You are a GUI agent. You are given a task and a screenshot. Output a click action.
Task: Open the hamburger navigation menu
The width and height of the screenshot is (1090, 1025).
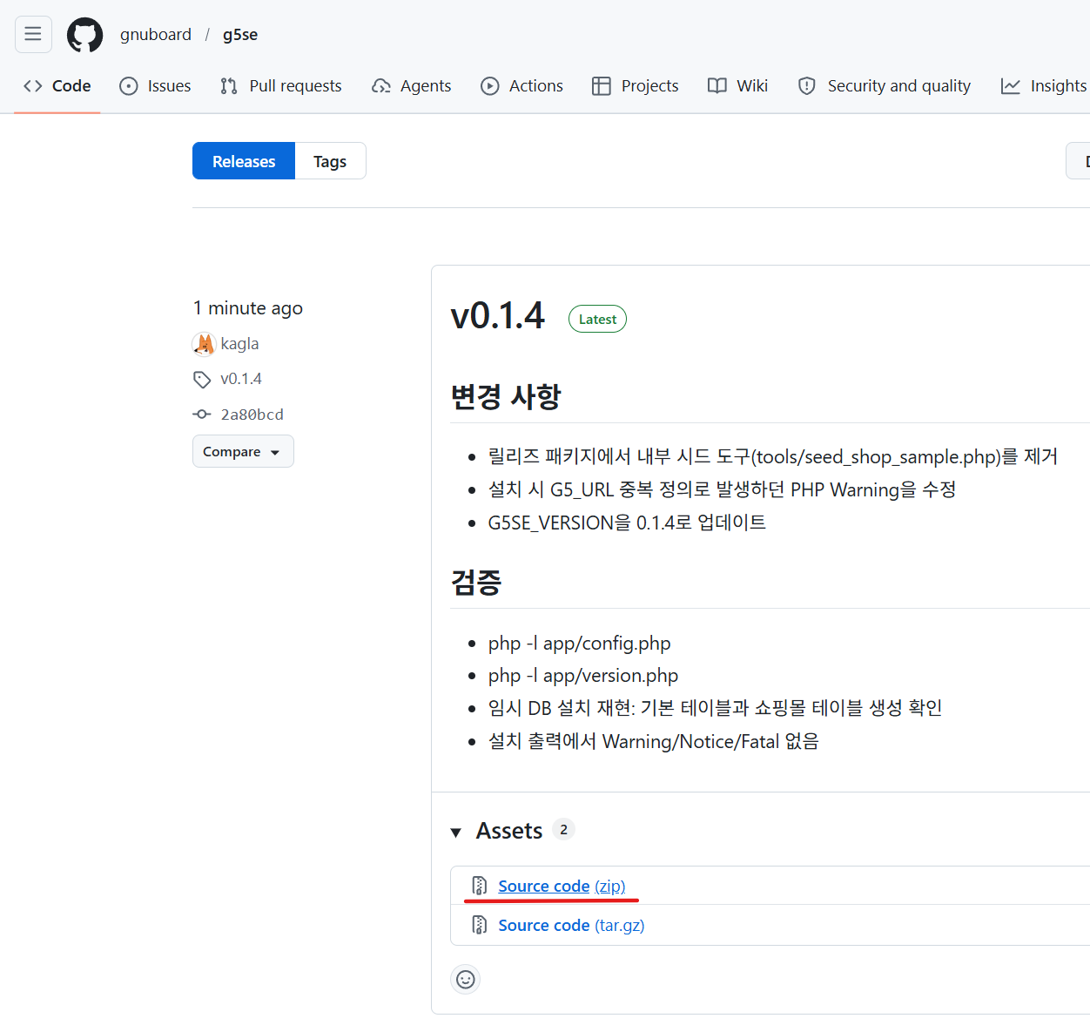coord(33,34)
